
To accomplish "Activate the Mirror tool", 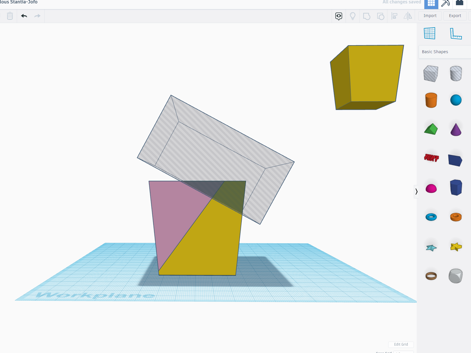I will (408, 16).
